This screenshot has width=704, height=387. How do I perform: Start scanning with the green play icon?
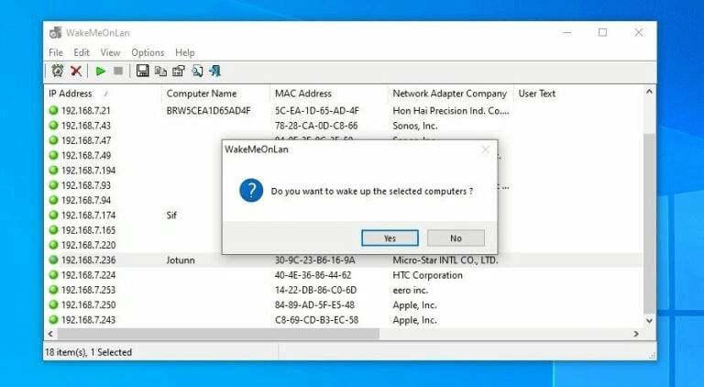tap(101, 71)
